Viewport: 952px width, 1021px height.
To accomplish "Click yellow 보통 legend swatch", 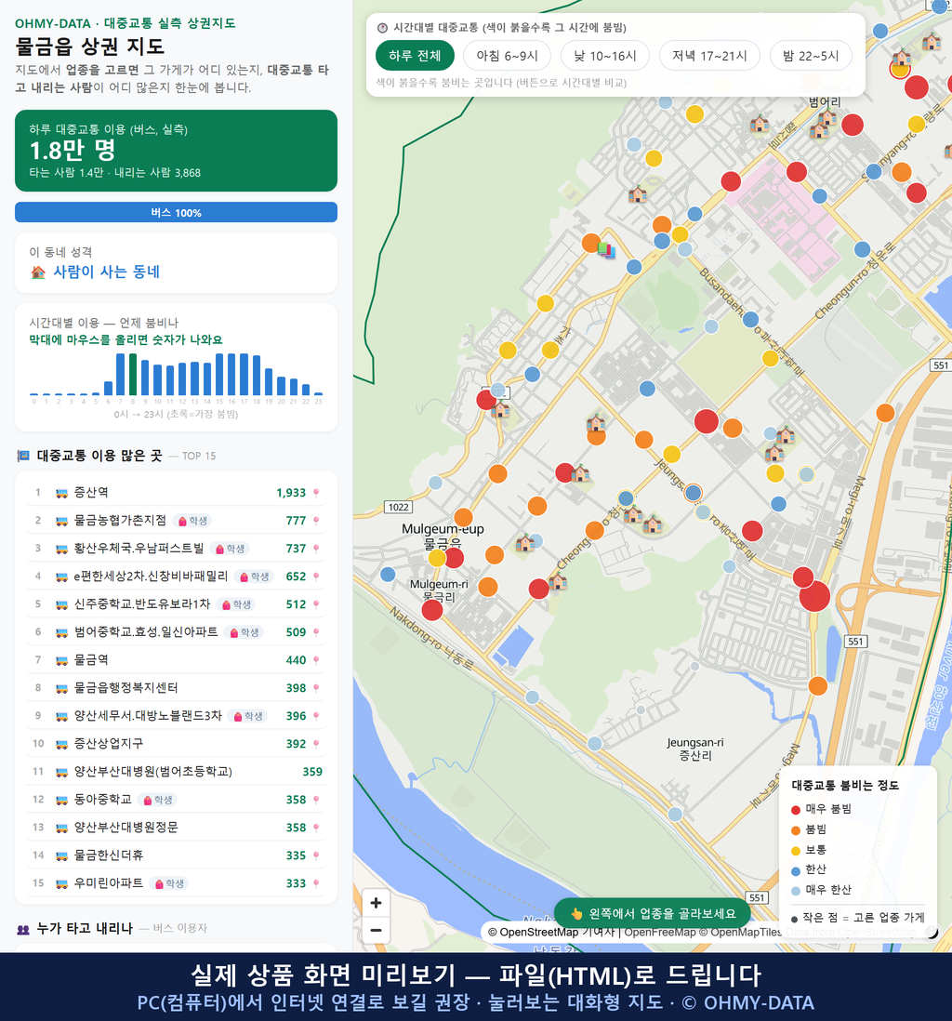I will (795, 851).
